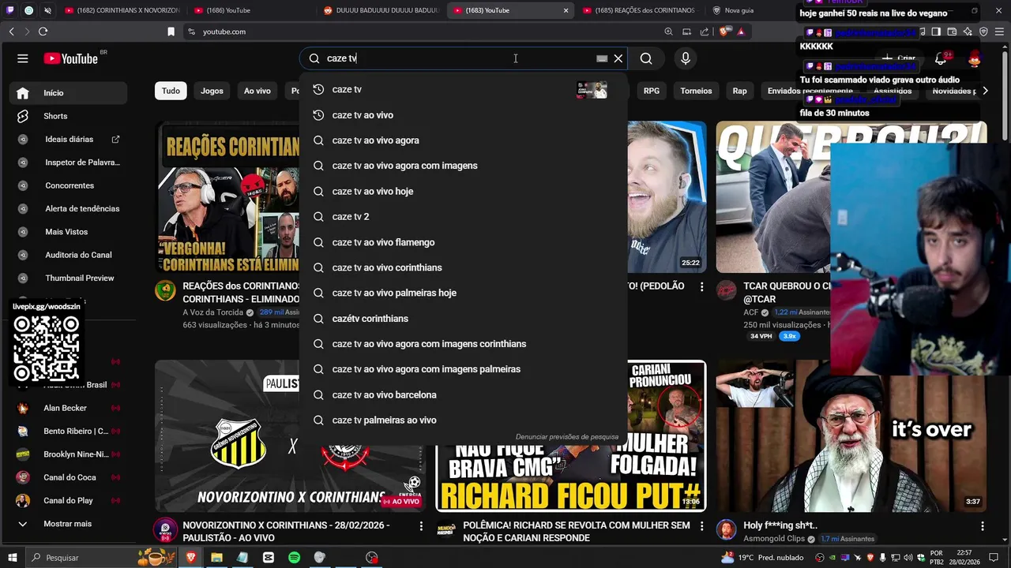Select the Jogos filter chip

pyautogui.click(x=212, y=91)
